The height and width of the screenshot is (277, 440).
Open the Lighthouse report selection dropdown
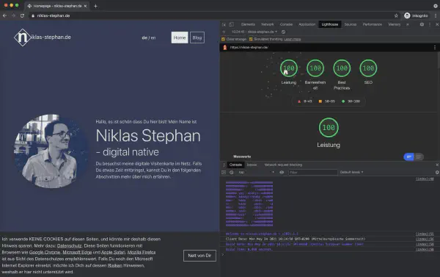(254, 32)
